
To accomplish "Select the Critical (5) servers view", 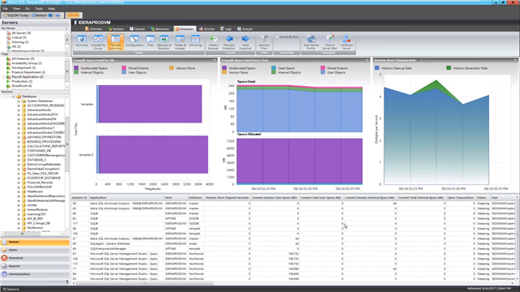I will click(x=19, y=37).
